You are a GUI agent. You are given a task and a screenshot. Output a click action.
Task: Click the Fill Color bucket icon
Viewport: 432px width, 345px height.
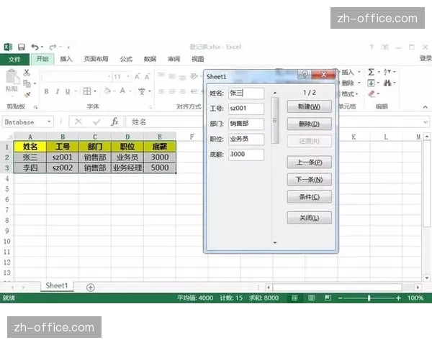click(x=107, y=91)
